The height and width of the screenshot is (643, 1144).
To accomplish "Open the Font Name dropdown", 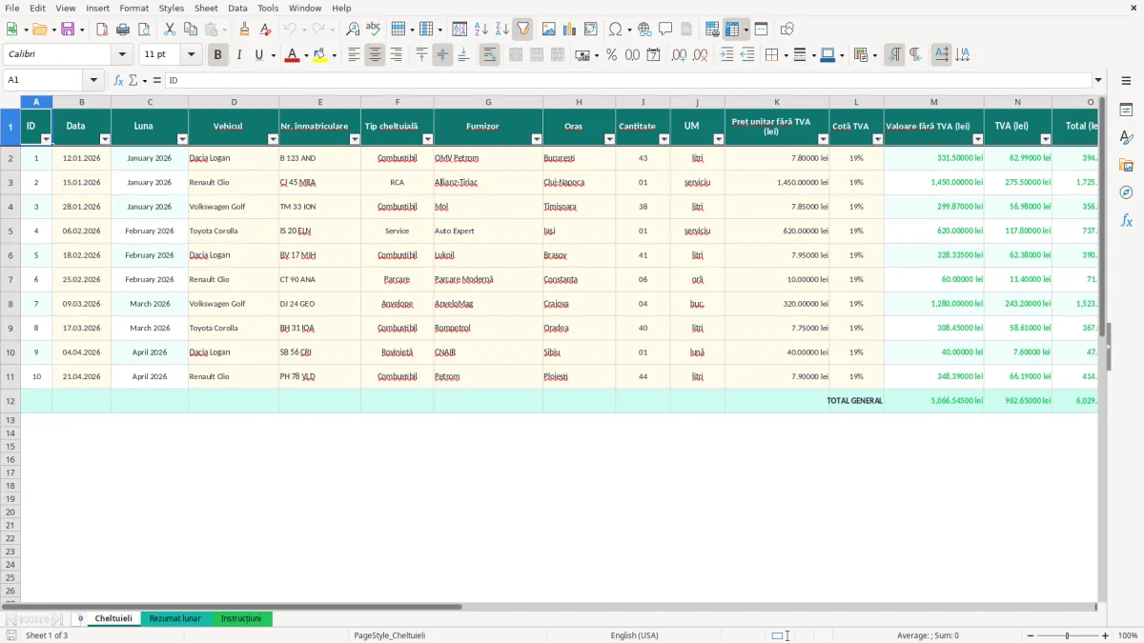I will coord(122,55).
